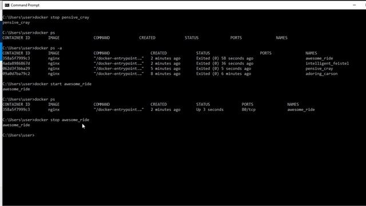Click the 'docker start awesome_ride' command line
The image size is (366, 206).
47,84
